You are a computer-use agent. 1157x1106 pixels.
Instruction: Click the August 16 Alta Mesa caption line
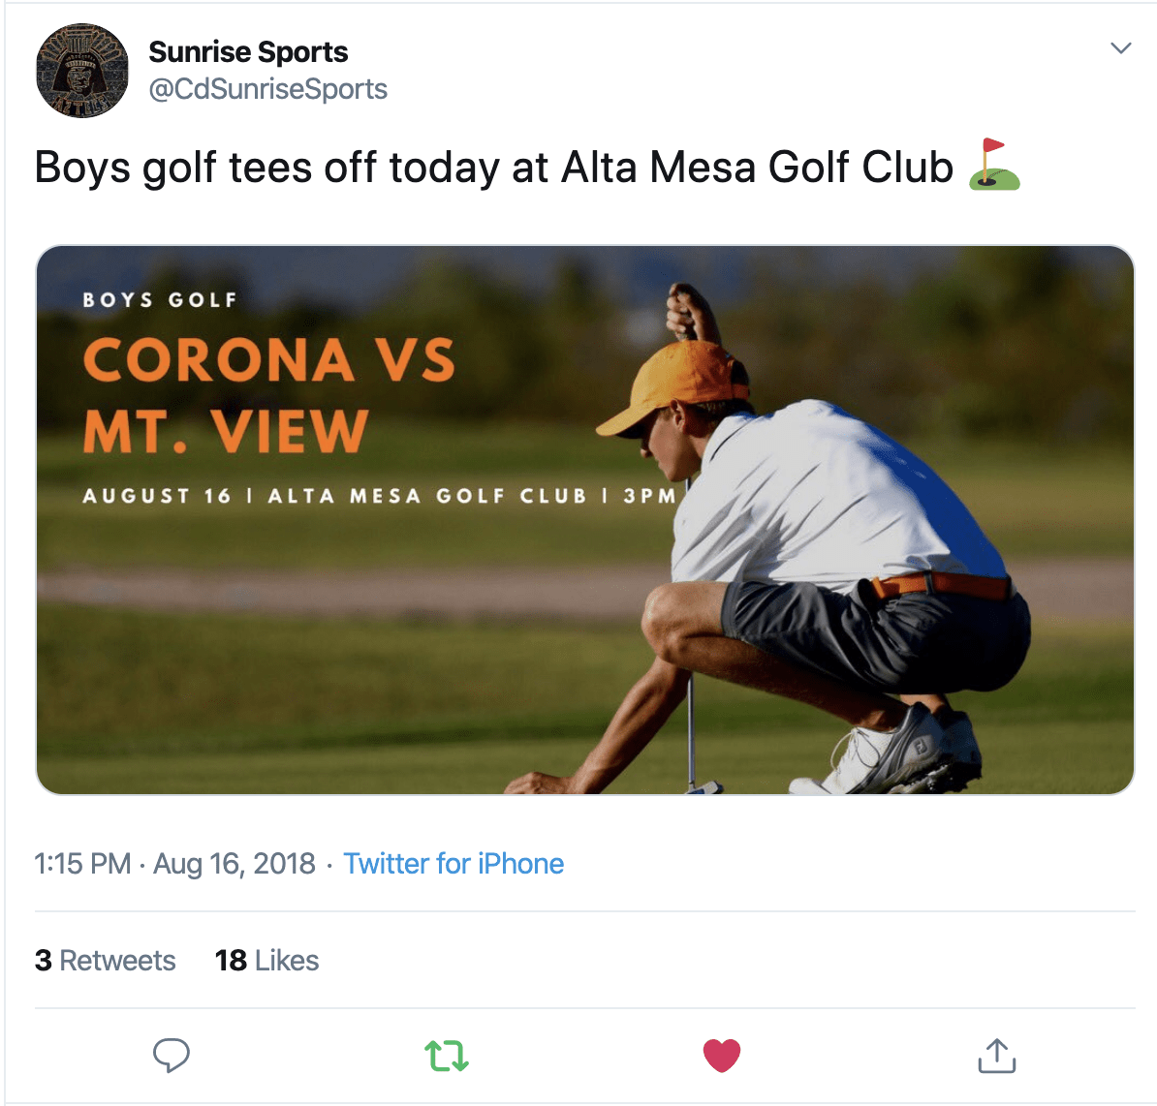pyautogui.click(x=379, y=496)
